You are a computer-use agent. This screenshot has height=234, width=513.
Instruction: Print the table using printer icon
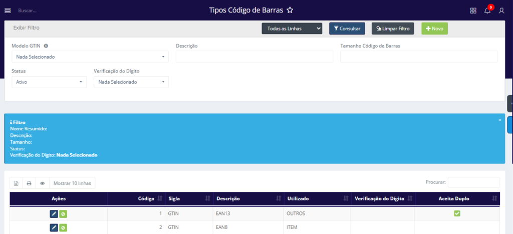click(x=29, y=183)
